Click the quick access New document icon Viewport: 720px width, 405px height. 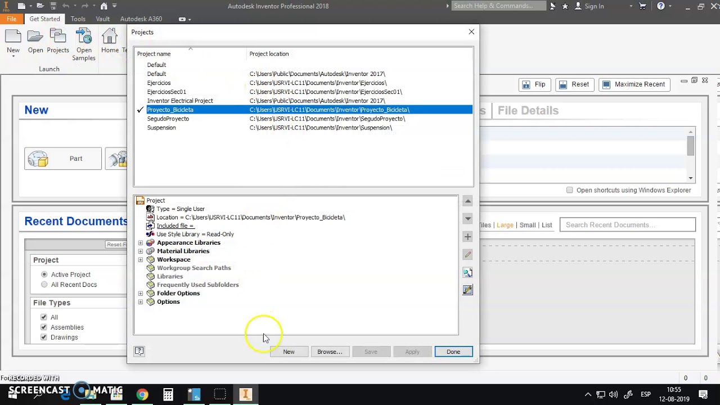pos(22,6)
